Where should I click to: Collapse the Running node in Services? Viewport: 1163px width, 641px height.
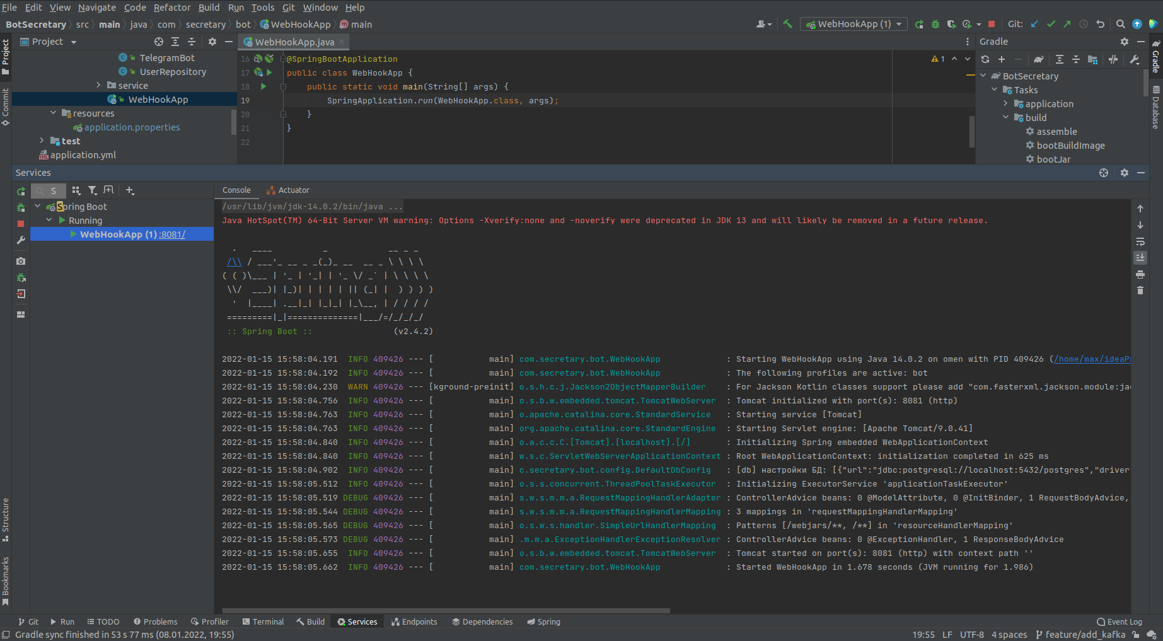click(49, 220)
